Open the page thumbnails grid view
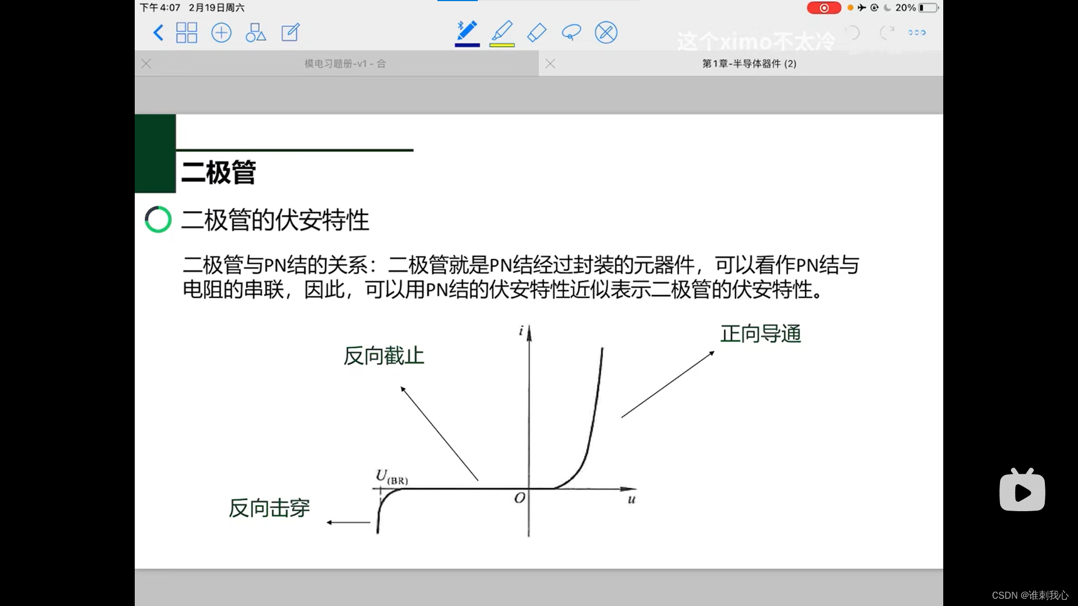The image size is (1078, 606). click(x=186, y=33)
